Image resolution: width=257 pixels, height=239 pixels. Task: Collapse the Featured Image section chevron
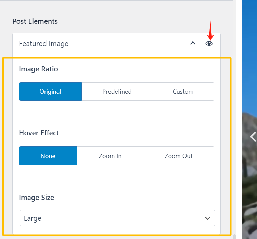click(x=193, y=44)
